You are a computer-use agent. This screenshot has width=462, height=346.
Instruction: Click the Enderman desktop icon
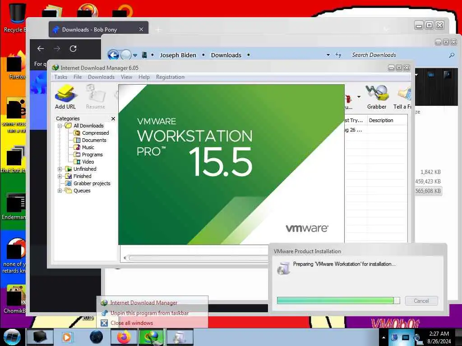click(14, 206)
